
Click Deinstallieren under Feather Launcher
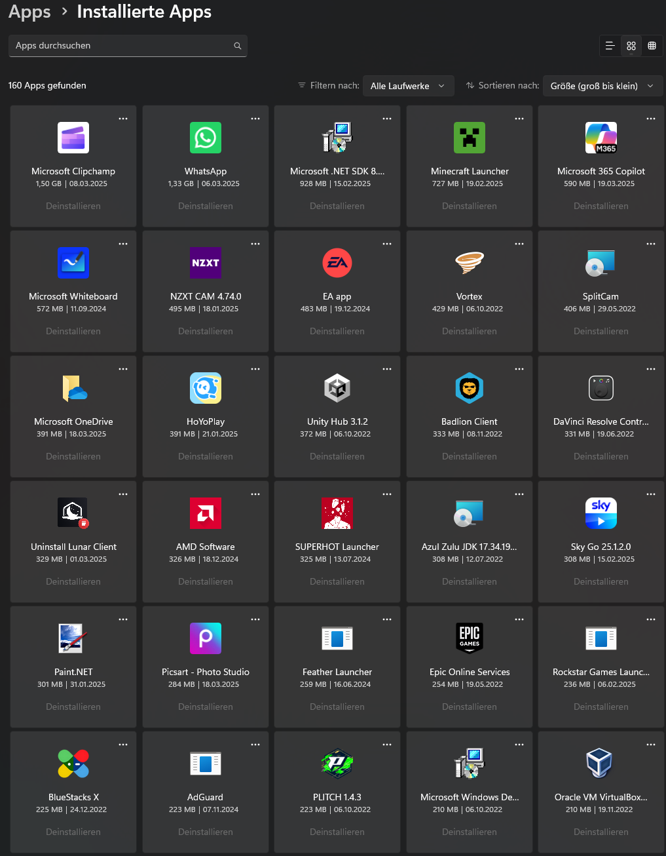coord(337,707)
